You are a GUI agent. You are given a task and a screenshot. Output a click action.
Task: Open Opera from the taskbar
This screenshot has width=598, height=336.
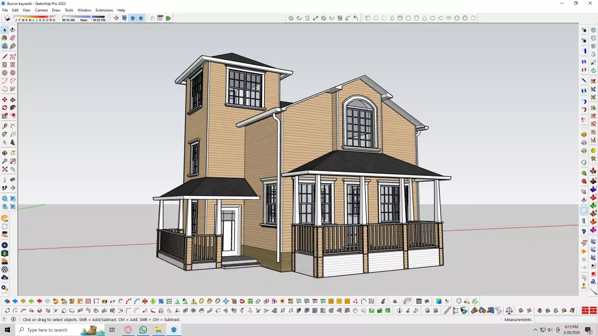click(128, 330)
